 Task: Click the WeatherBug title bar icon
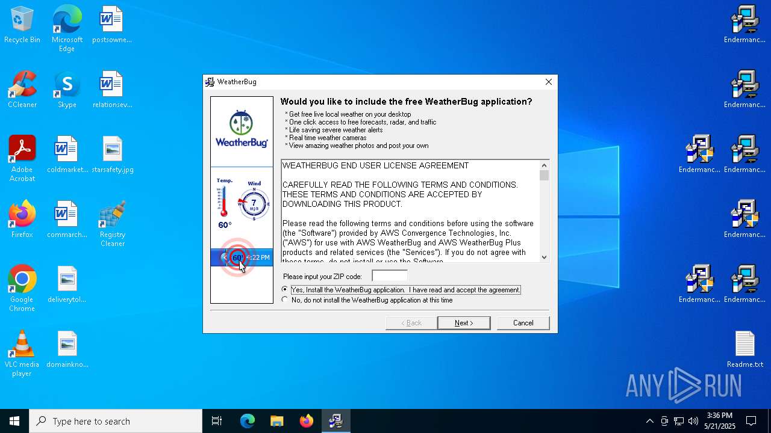(x=210, y=82)
